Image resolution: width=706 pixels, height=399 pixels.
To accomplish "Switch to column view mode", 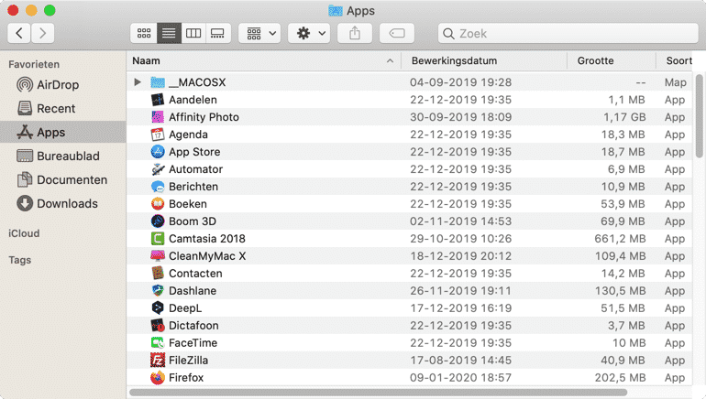I will pos(193,34).
